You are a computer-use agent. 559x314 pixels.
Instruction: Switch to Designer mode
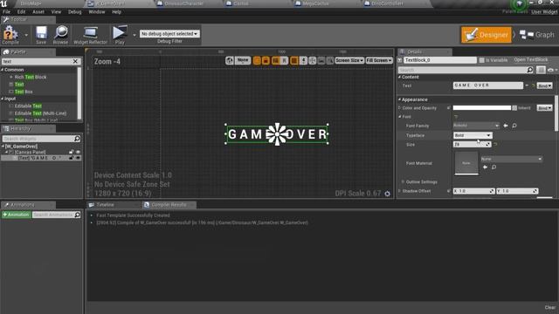point(487,35)
